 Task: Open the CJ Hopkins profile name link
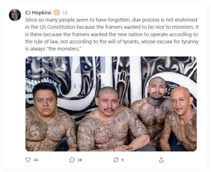click(38, 13)
